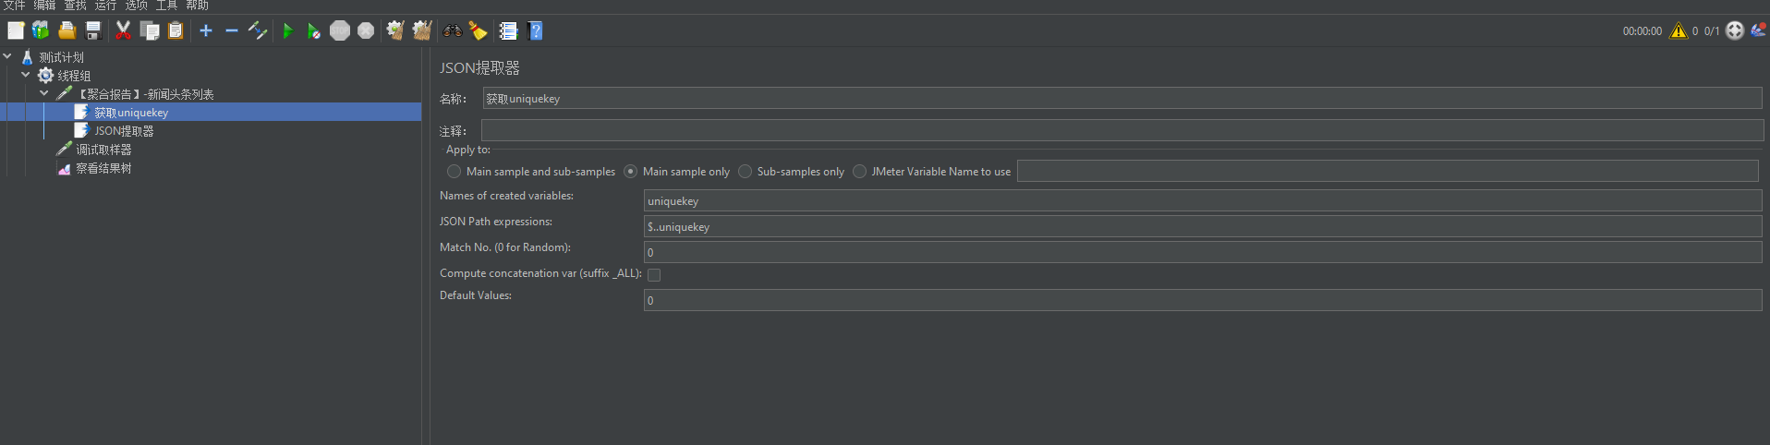Toggle Compute concatenation var checkbox

(654, 275)
